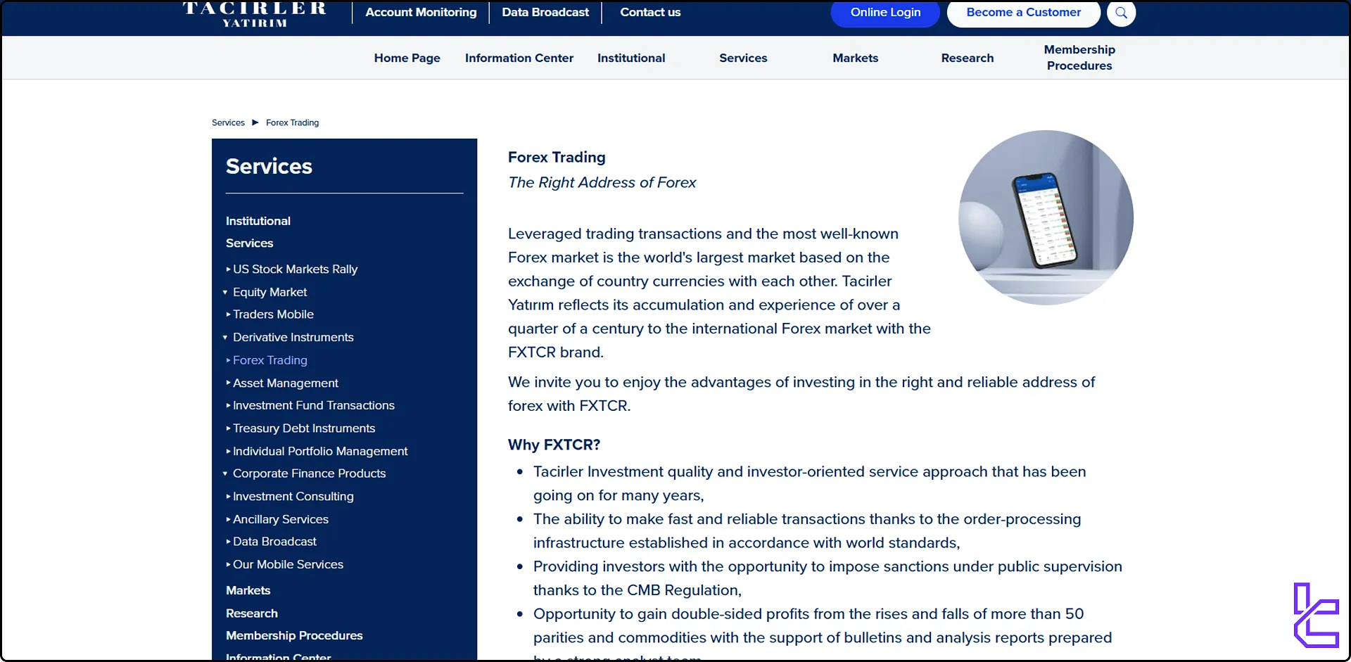Click Forex Trading breadcrumb
This screenshot has width=1351, height=662.
(292, 123)
